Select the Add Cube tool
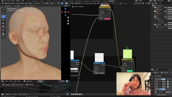The width and height of the screenshot is (172, 97). pos(3,37)
